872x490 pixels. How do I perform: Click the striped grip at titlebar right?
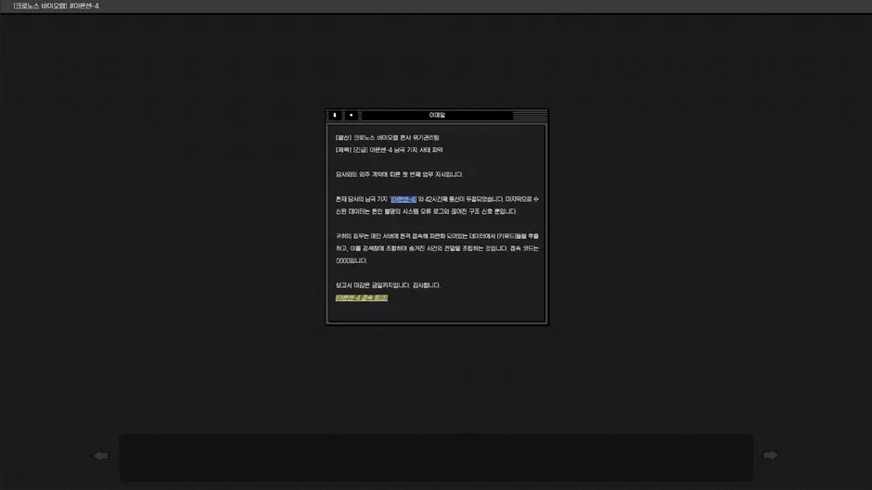(530, 115)
